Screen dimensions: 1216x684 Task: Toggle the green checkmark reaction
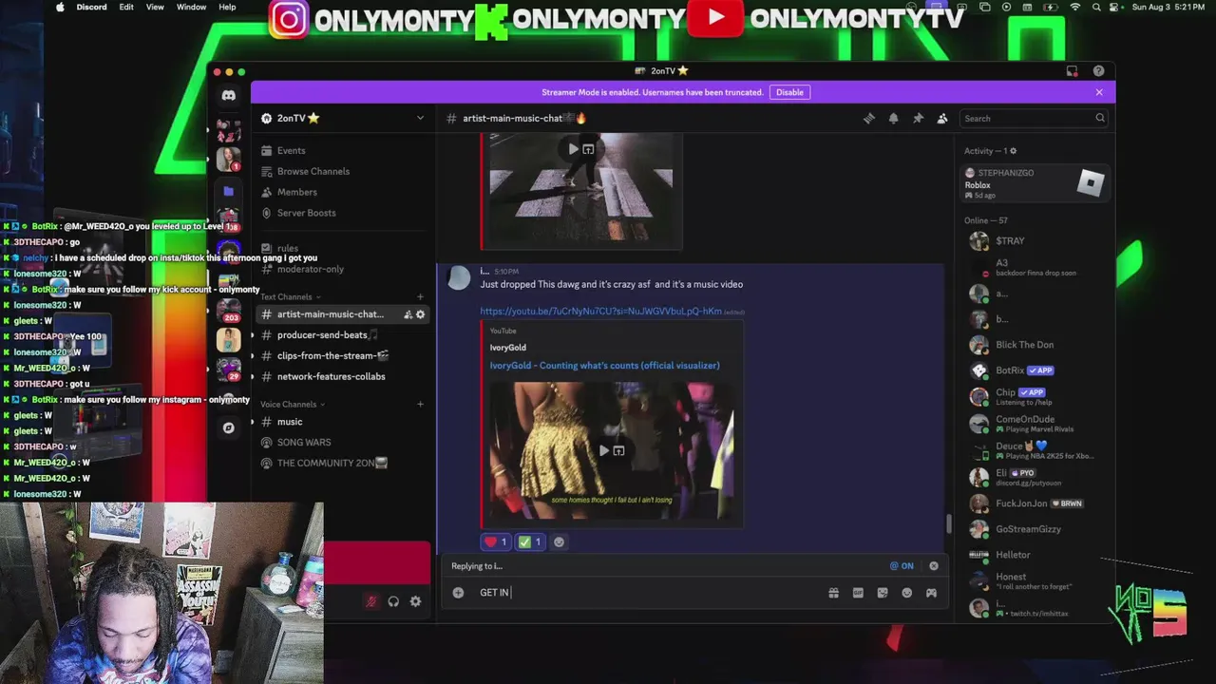[x=529, y=542]
